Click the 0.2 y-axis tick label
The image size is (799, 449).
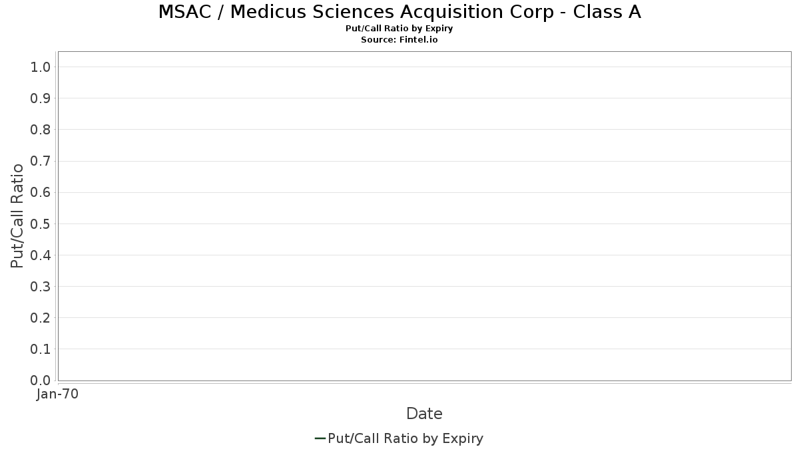point(41,318)
